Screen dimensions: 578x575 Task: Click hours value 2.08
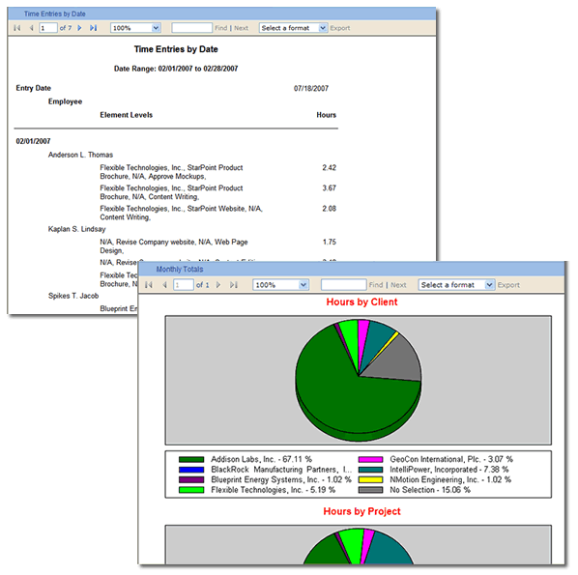point(330,209)
